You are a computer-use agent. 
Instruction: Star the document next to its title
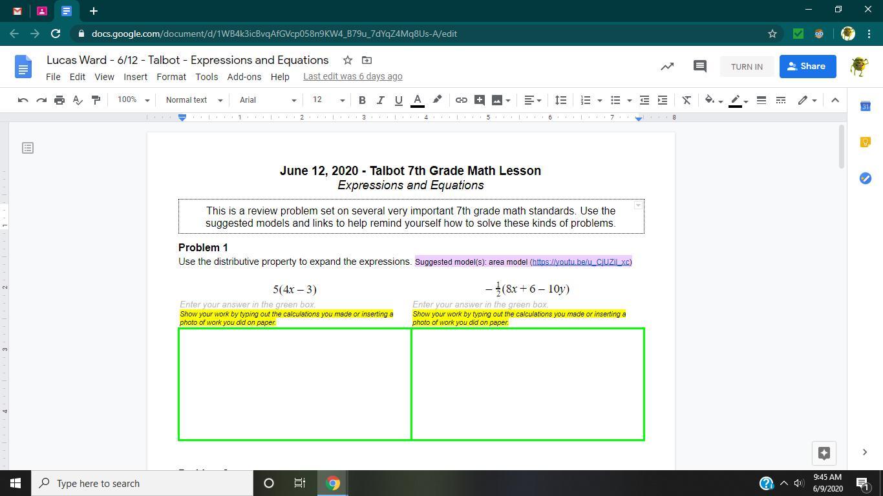(348, 60)
